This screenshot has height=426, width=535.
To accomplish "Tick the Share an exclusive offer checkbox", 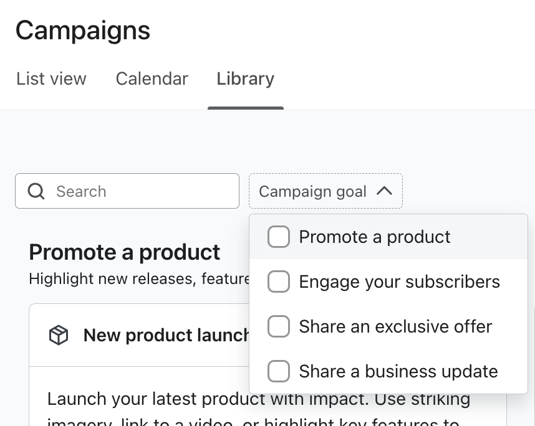I will (x=279, y=326).
